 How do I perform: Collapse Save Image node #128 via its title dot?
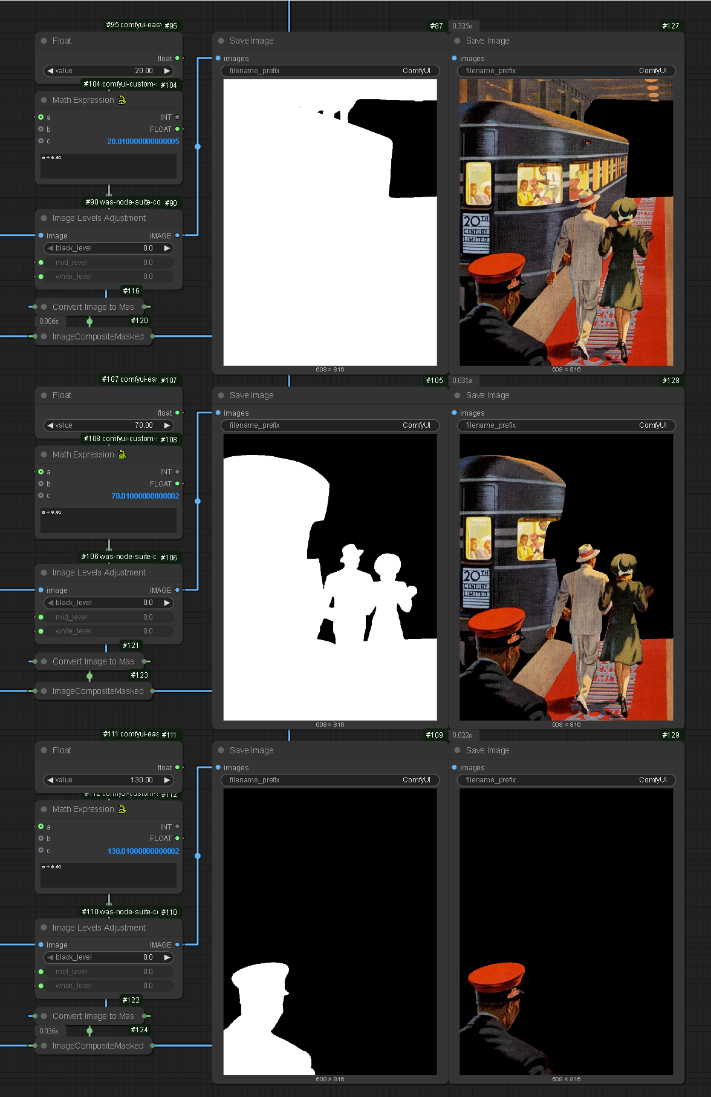click(457, 395)
